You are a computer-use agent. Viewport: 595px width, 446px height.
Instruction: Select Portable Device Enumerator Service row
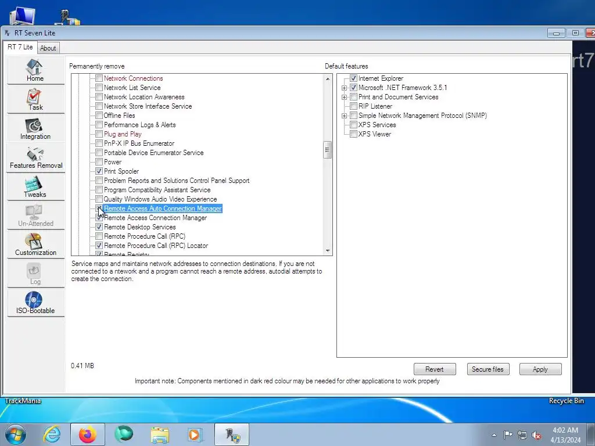pos(153,153)
